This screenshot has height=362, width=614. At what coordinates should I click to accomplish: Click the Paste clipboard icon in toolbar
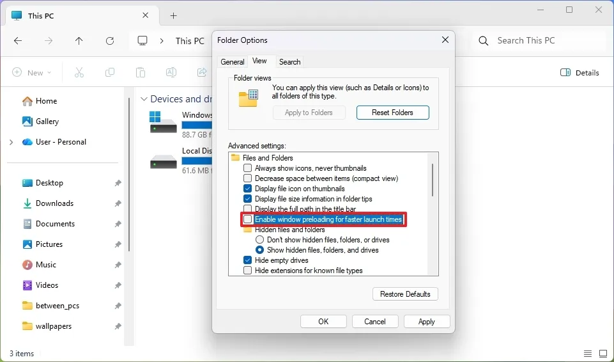pyautogui.click(x=141, y=72)
